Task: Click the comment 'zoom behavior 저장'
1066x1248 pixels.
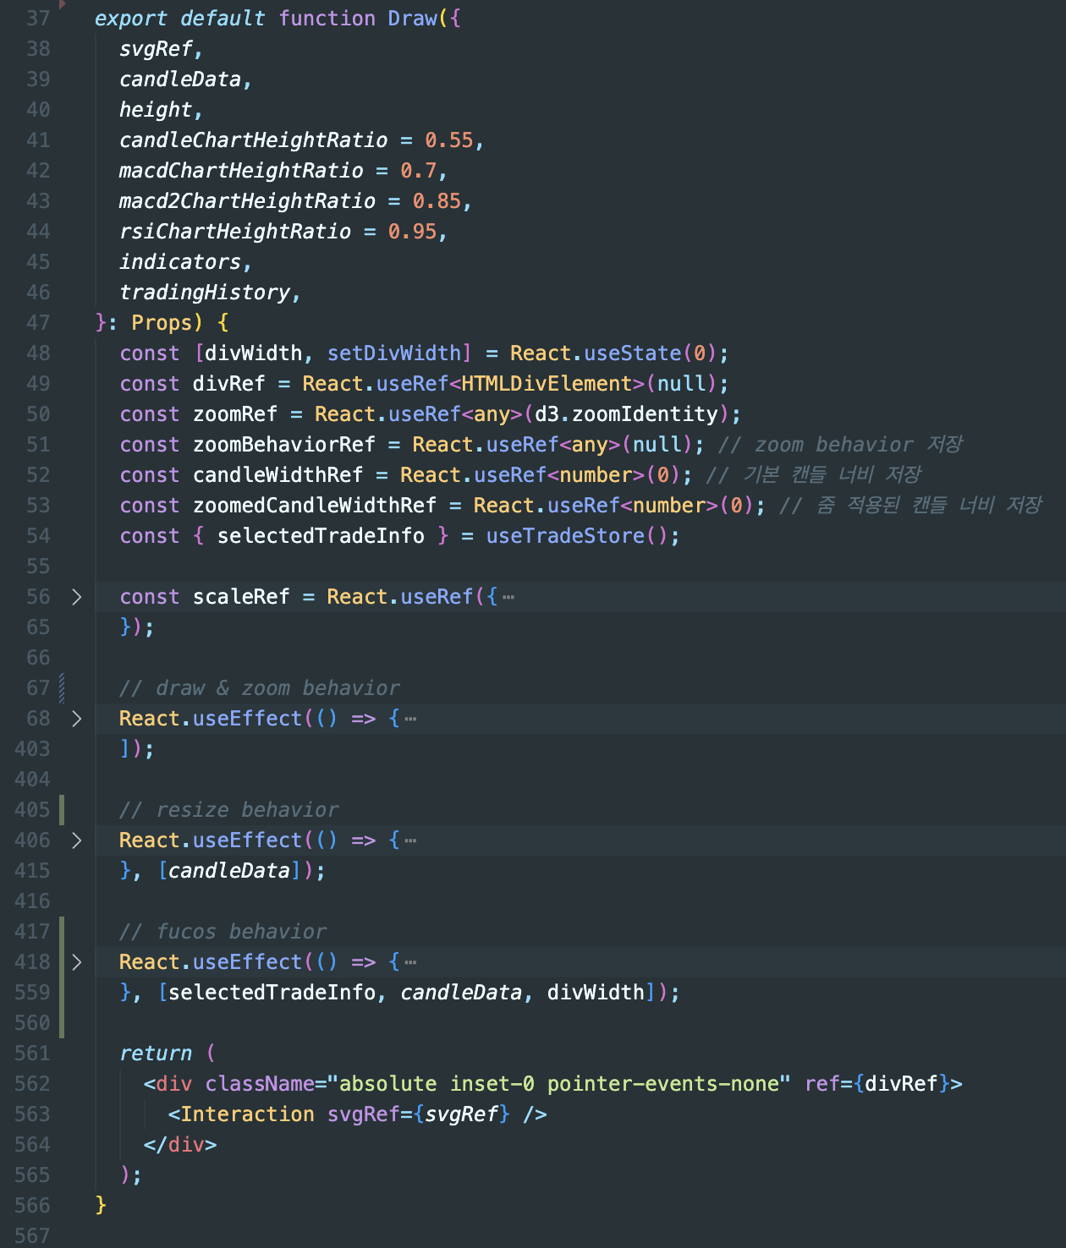Action: tap(858, 445)
